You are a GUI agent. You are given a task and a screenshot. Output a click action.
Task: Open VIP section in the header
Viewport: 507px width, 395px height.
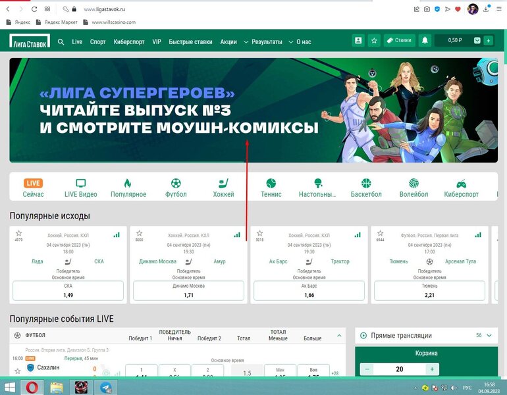(x=157, y=41)
